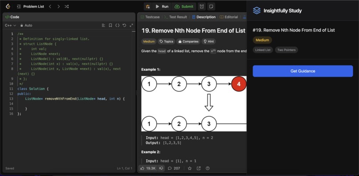Screen dimensions: 359x176
Task: Submit the solution
Action: point(184,6)
